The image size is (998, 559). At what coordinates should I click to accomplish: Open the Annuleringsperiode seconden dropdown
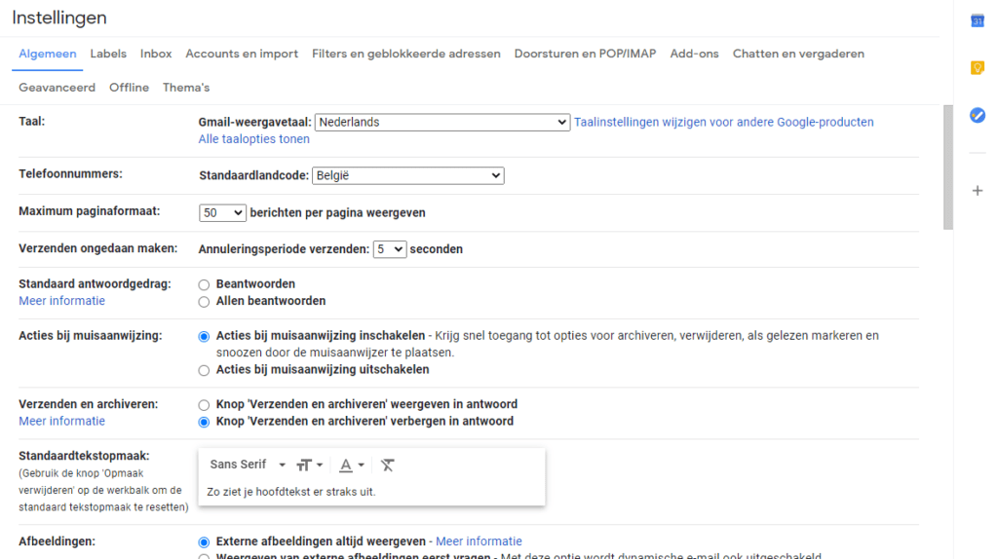(x=390, y=249)
